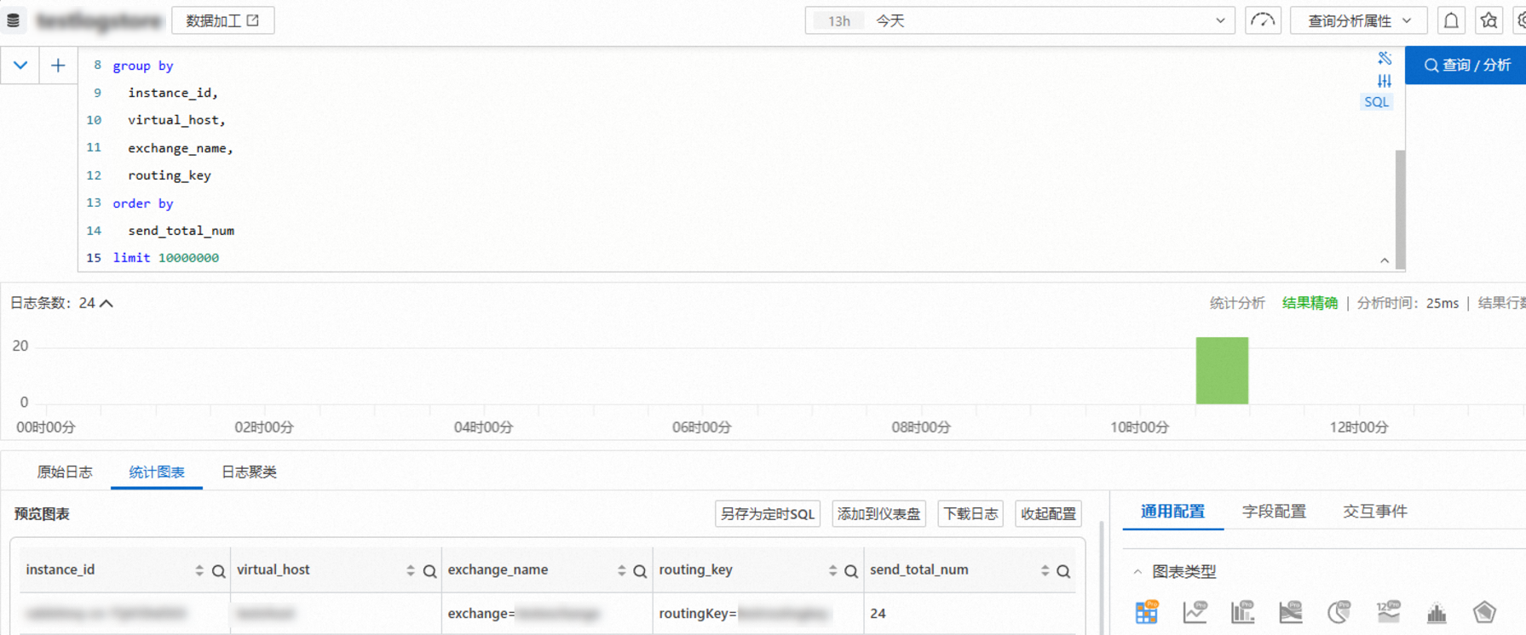The image size is (1526, 635).
Task: Select the single value chart icon
Action: (x=1388, y=611)
